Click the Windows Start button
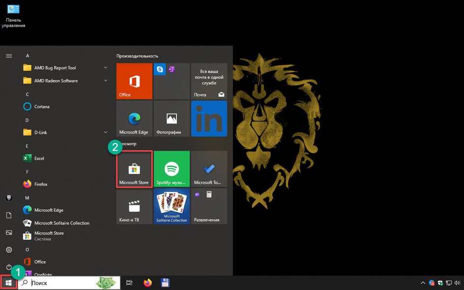This screenshot has height=290, width=464. point(8,283)
